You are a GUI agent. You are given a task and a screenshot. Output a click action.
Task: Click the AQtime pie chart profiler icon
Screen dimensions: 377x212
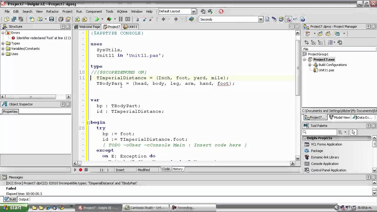pyautogui.click(x=281, y=19)
